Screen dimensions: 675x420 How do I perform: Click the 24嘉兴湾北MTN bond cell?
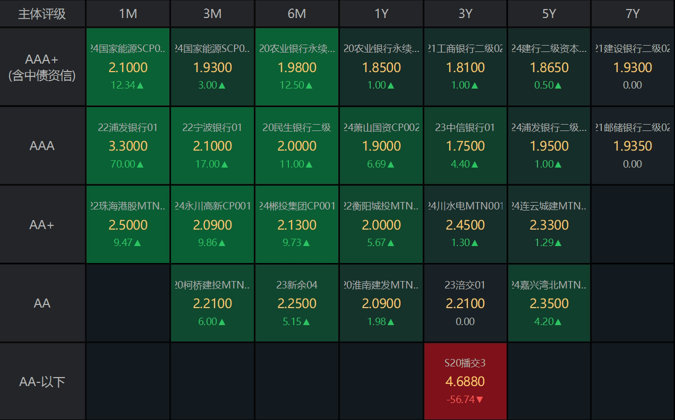pyautogui.click(x=549, y=303)
